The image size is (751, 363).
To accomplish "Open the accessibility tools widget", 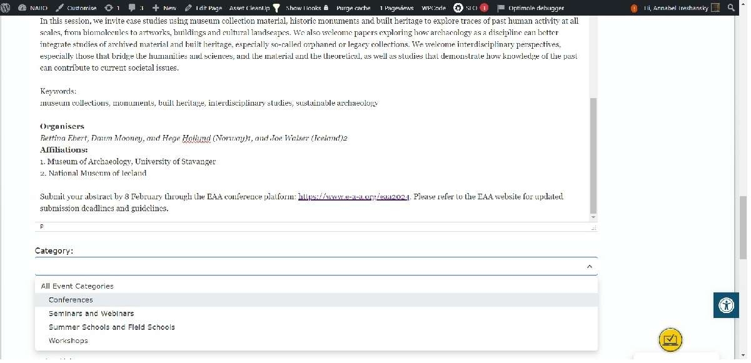I will (x=726, y=306).
